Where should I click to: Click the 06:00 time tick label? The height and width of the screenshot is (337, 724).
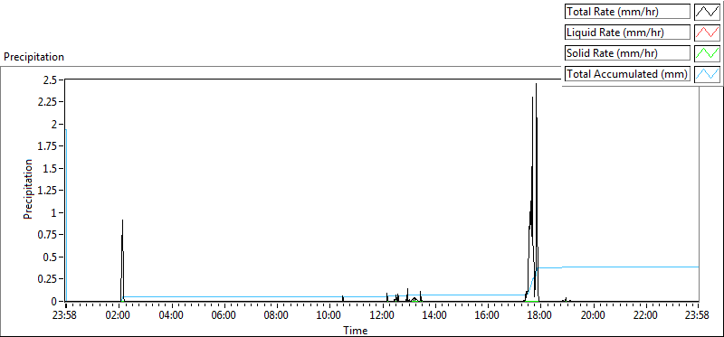click(x=224, y=316)
